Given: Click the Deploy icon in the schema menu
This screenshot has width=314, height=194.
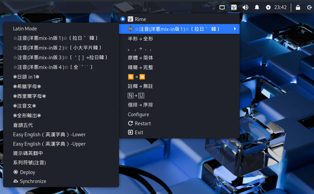Looking at the screenshot, I should coord(16,172).
